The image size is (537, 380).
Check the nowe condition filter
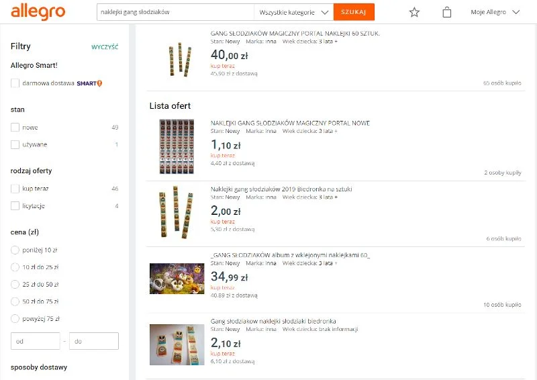tap(15, 127)
